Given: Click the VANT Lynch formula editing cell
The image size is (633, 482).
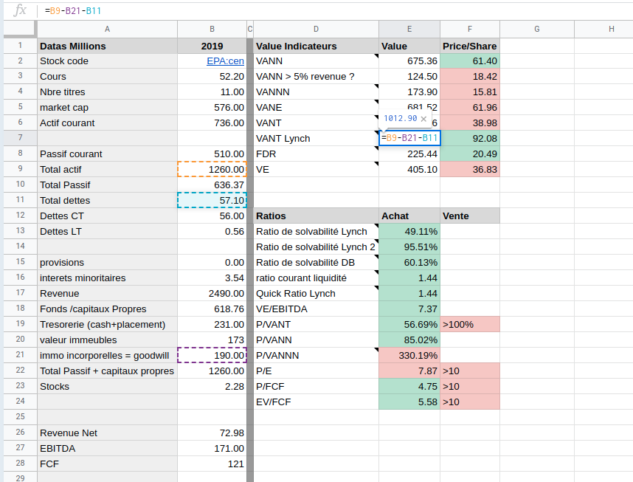Looking at the screenshot, I should coord(409,138).
